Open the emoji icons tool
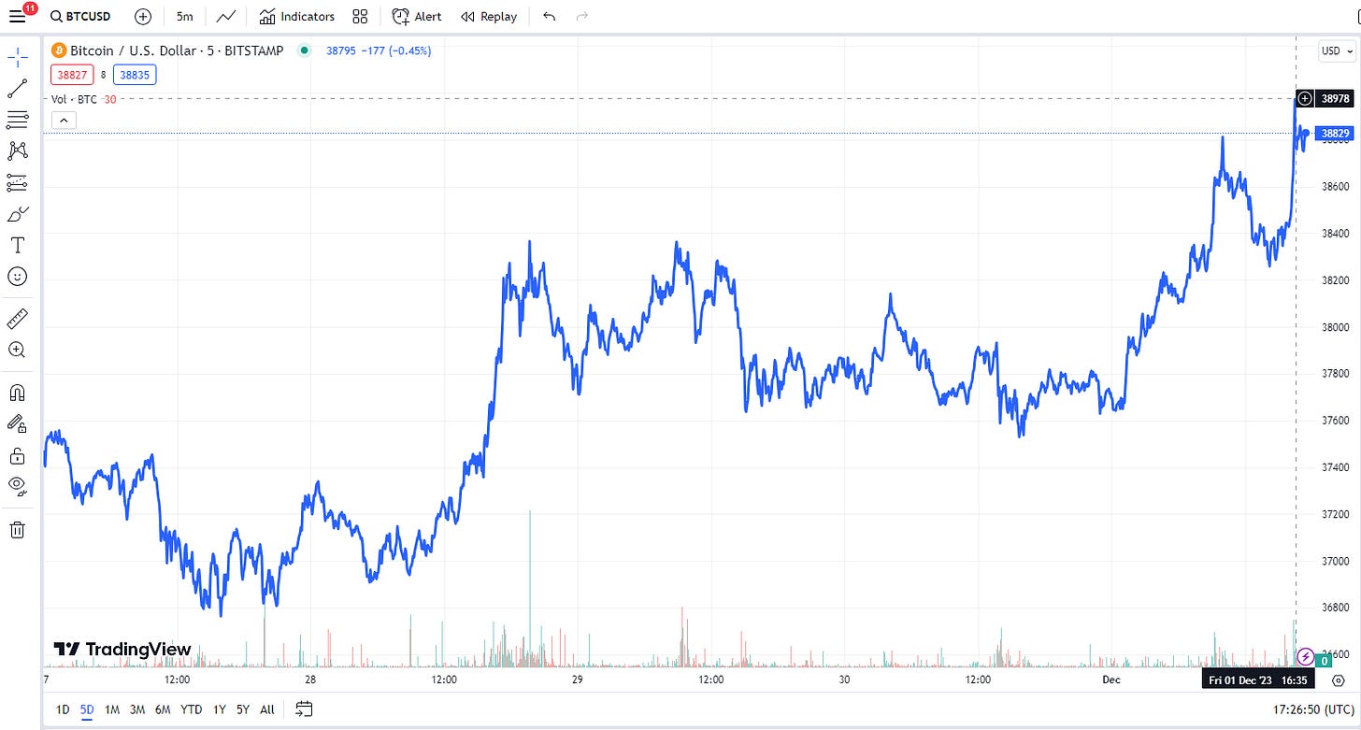The height and width of the screenshot is (730, 1361). (x=17, y=277)
